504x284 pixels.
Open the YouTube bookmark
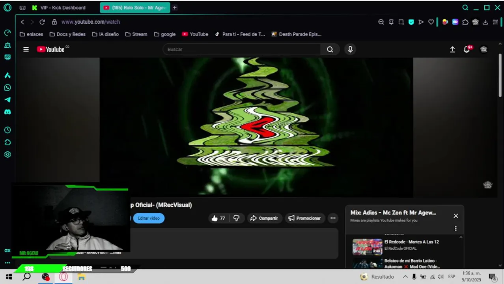click(195, 34)
